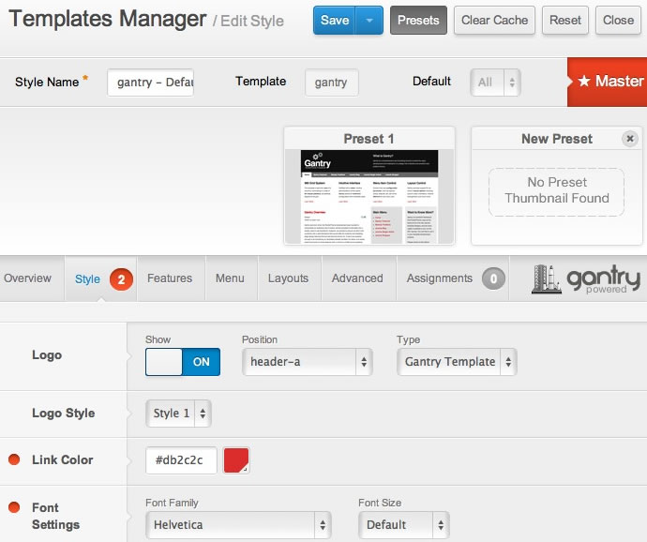Screen dimensions: 647x542
Task: Click the red indicator beside Link Color
Action: click(14, 459)
